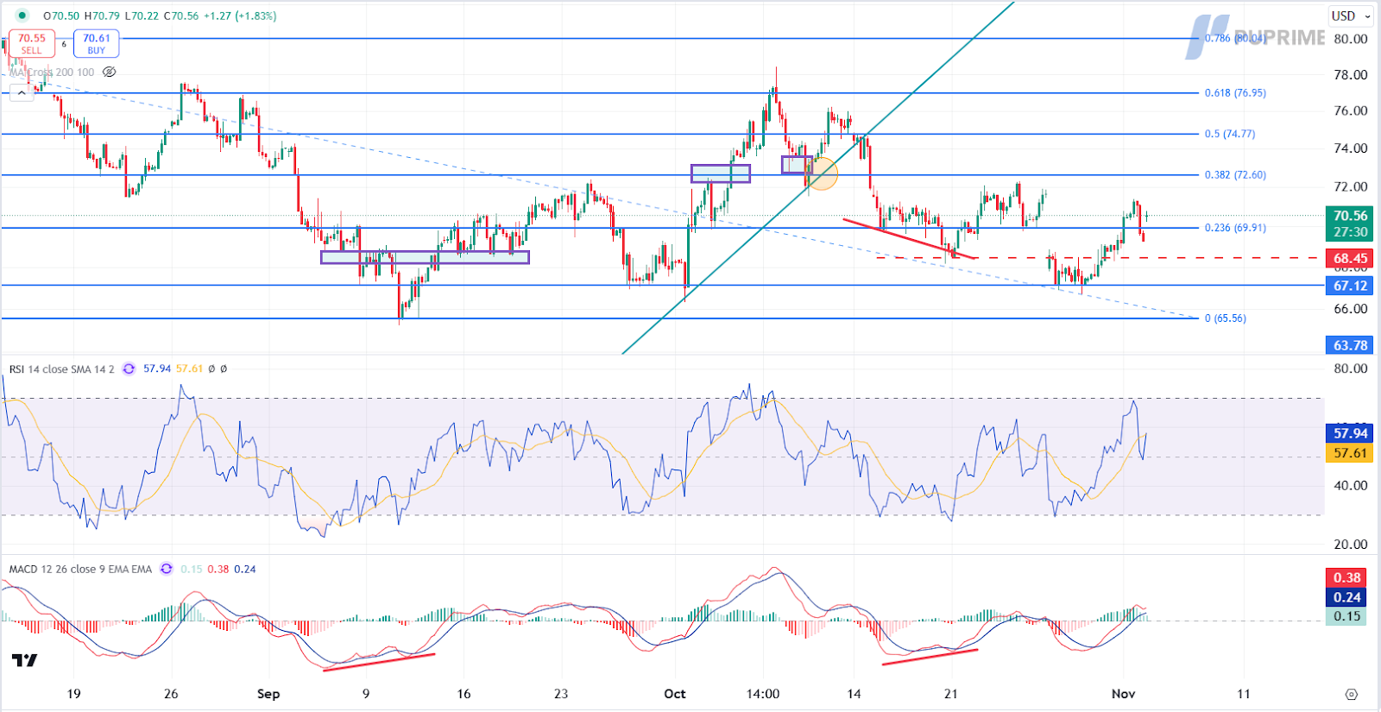Collapse the indicator legend with the chevron arrow

tap(22, 91)
